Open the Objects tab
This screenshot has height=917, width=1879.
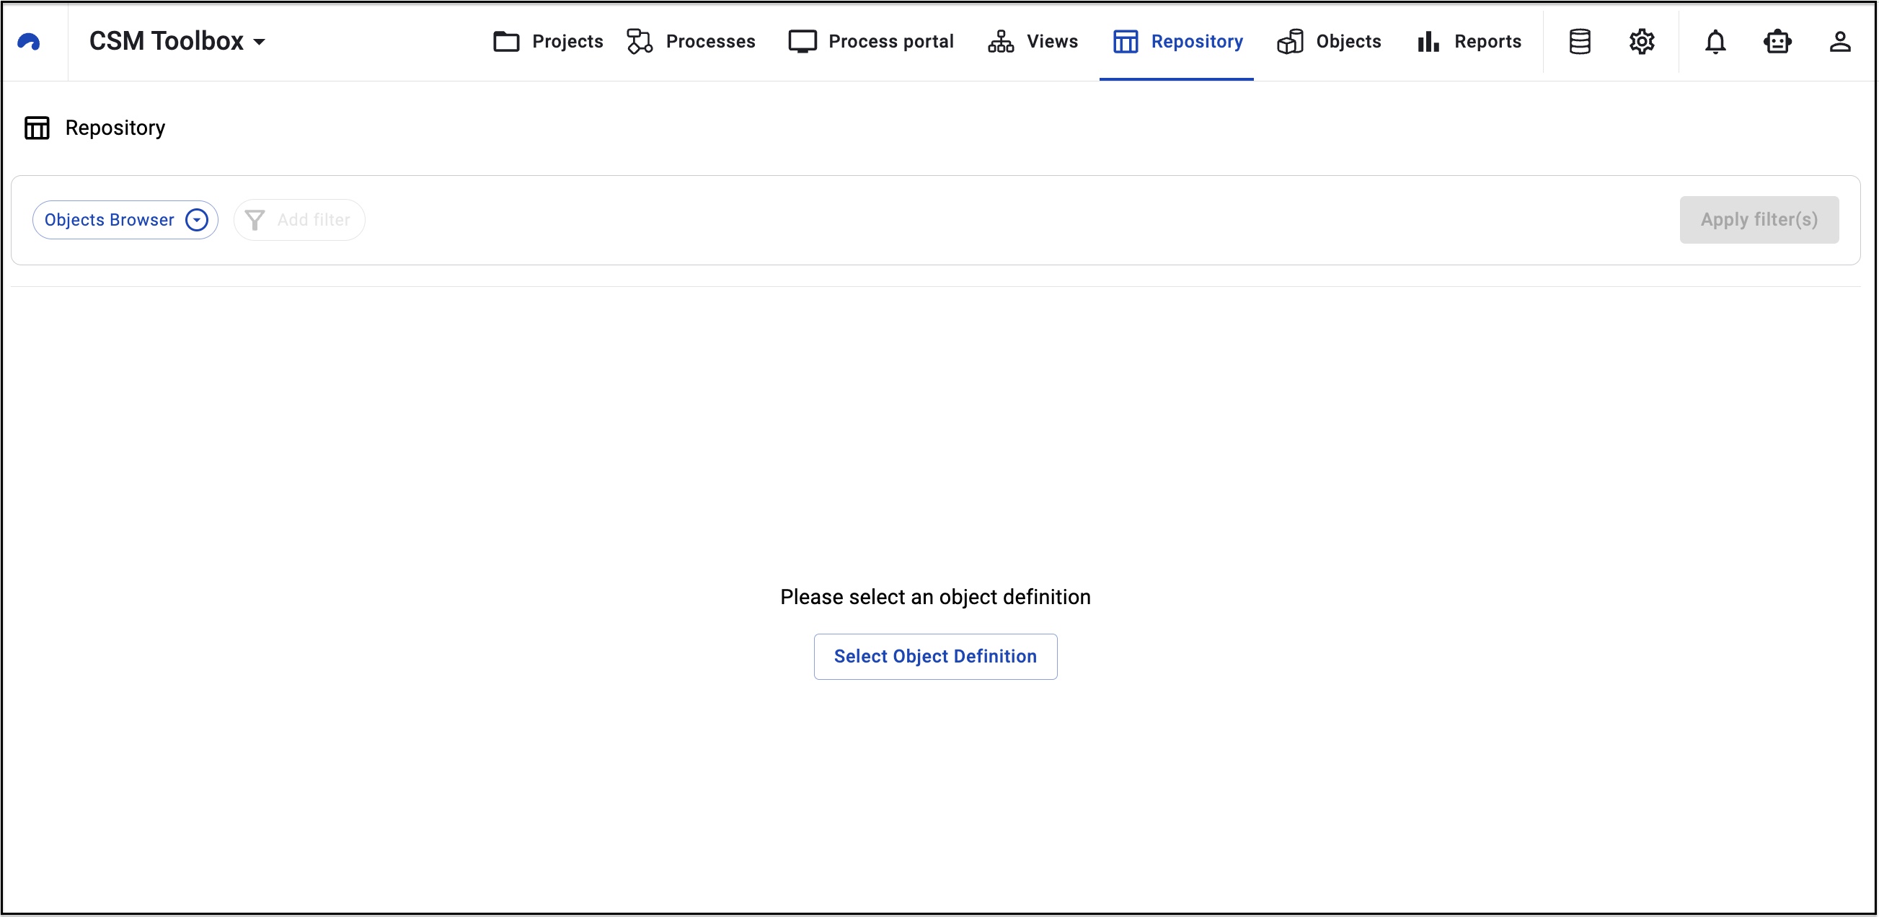tap(1329, 42)
